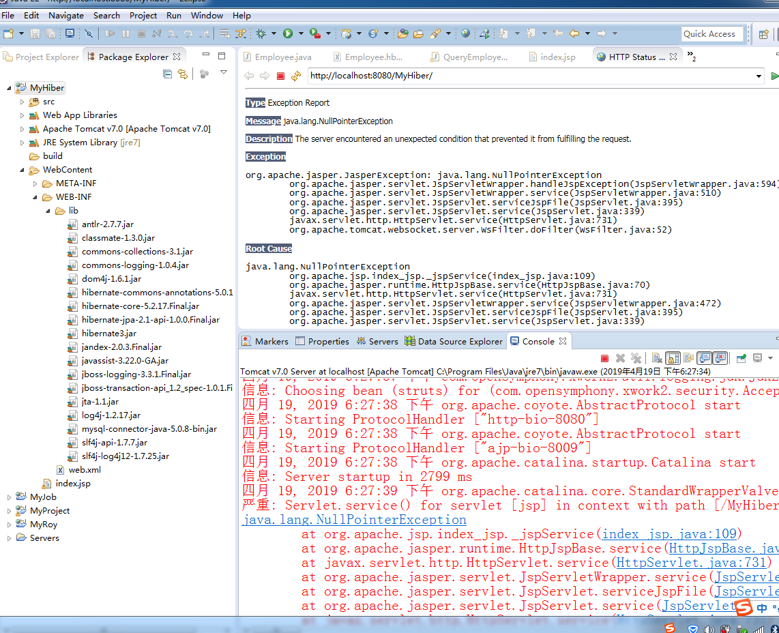Viewport: 779px width, 633px height.
Task: Click the Open Web Browser globe icon
Action: pyautogui.click(x=465, y=34)
